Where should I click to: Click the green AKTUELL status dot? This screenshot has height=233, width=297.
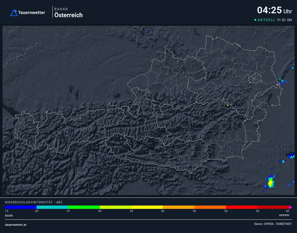coord(255,20)
